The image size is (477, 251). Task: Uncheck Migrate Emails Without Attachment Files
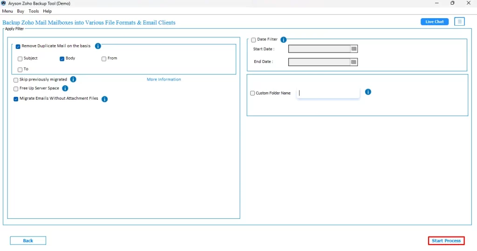[16, 99]
